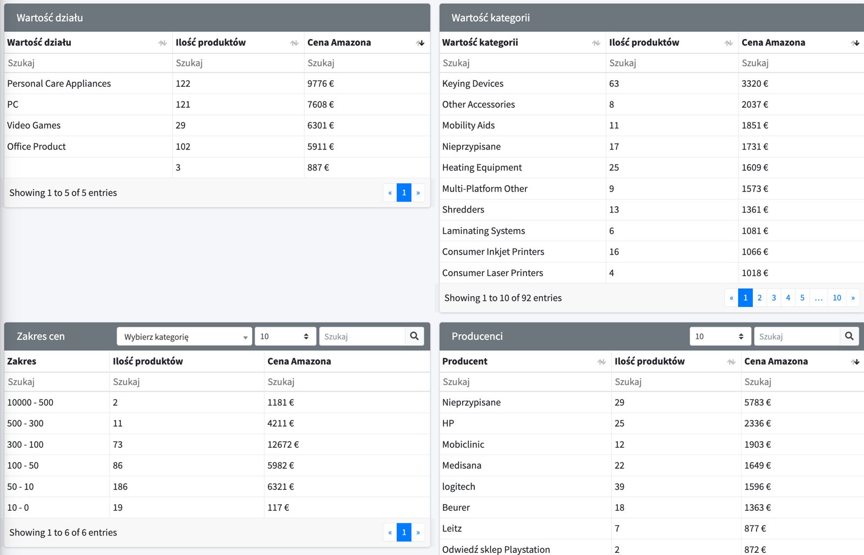Select the Shredders category cell
864x555 pixels.
(522, 209)
